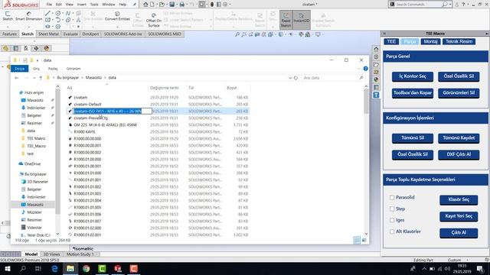Click the Print icon in SOLIDWORKS toolbar
490x275 pixels.
tap(182, 5)
